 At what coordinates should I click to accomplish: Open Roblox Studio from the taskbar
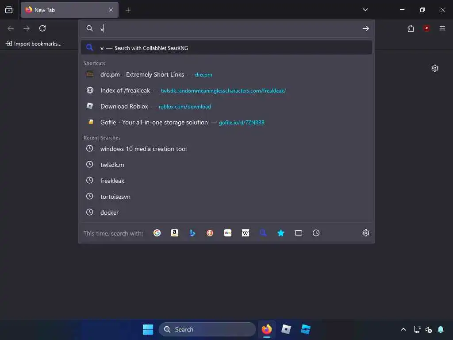[305, 329]
